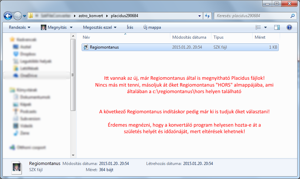Viewport: 300px width, 179px height.
Task: Click the 2015.01.20. 20:54 cell in file row
Action: pos(187,47)
